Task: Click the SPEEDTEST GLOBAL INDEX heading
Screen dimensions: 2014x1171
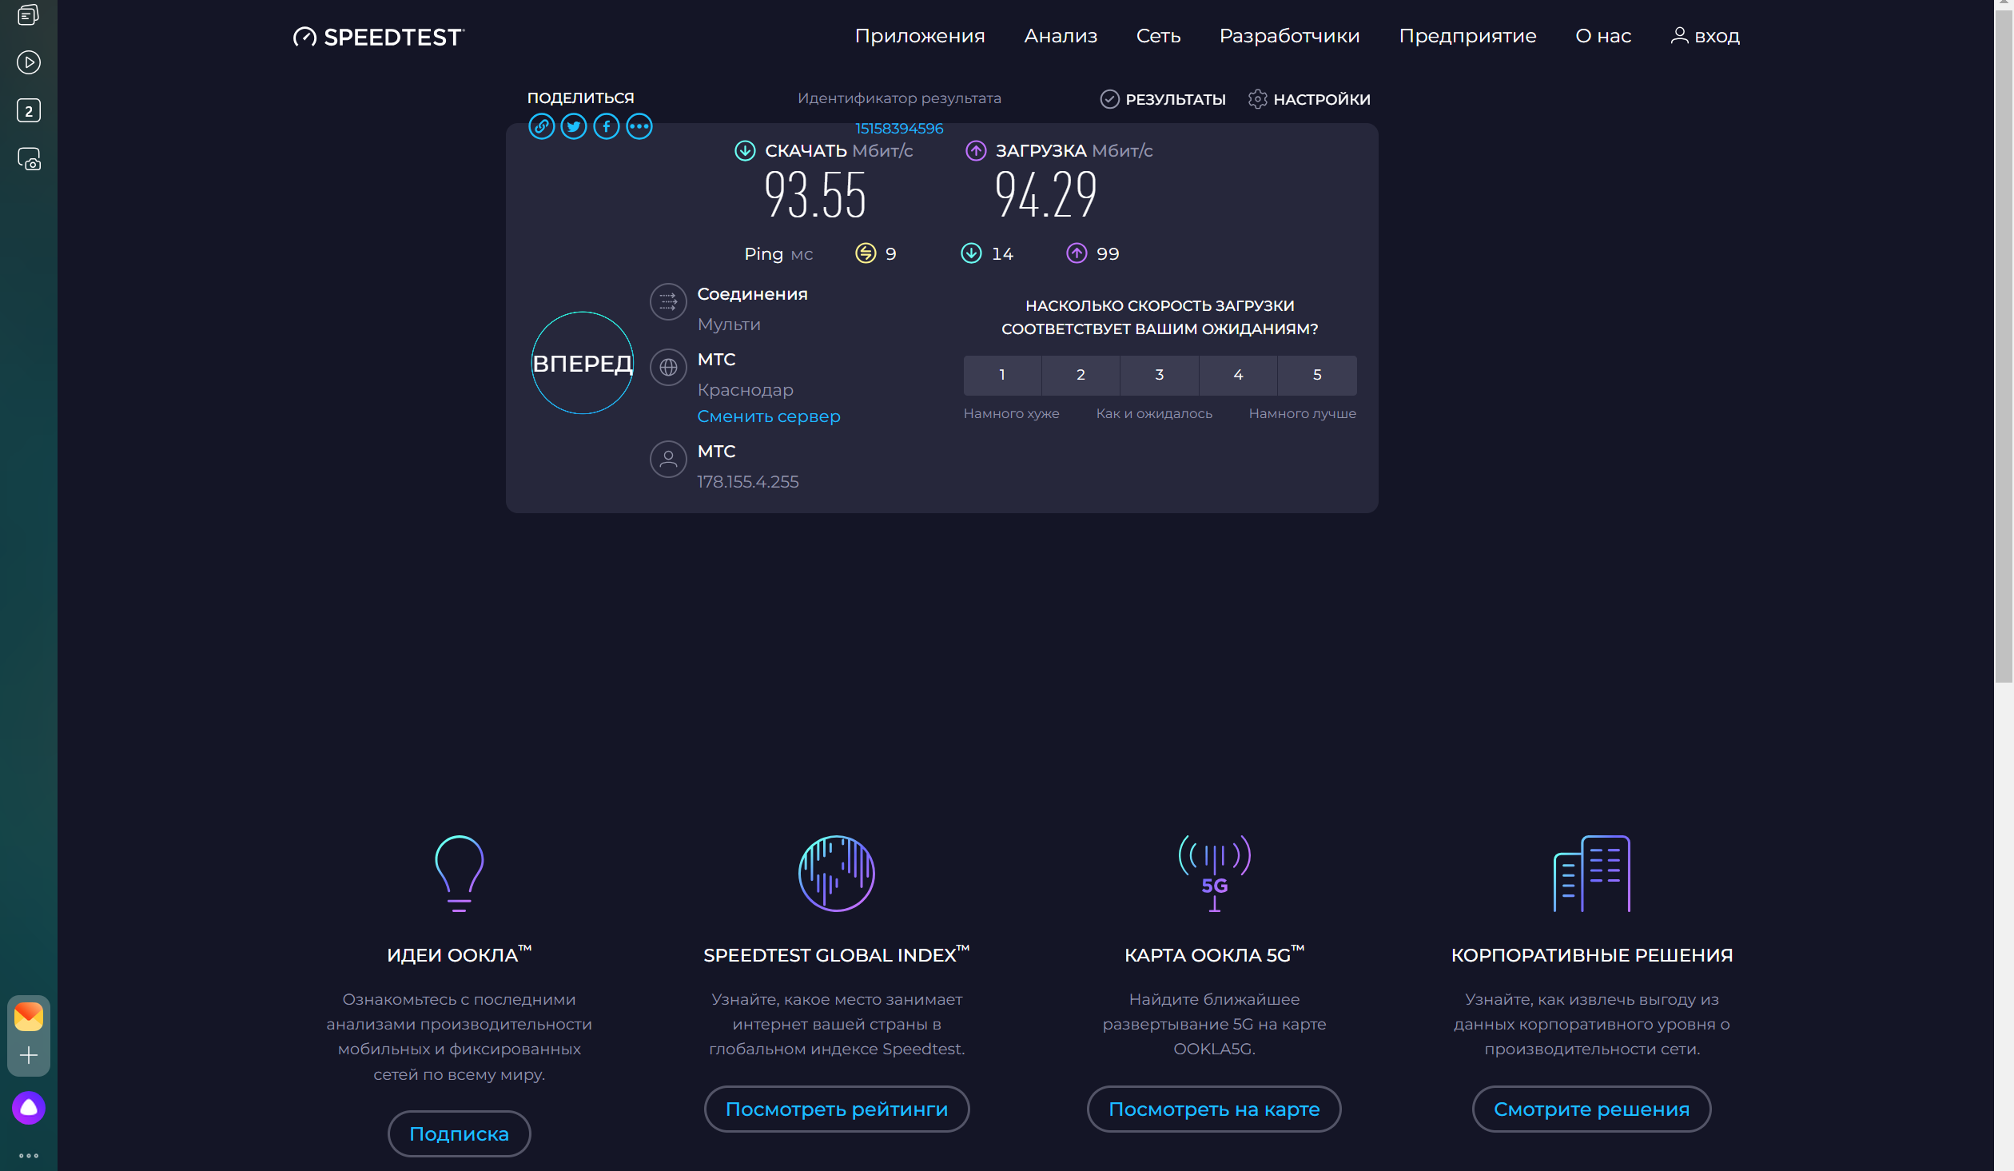Action: [x=837, y=954]
